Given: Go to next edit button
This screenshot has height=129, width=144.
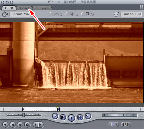Looking at the screenshot, I should tap(88, 116).
